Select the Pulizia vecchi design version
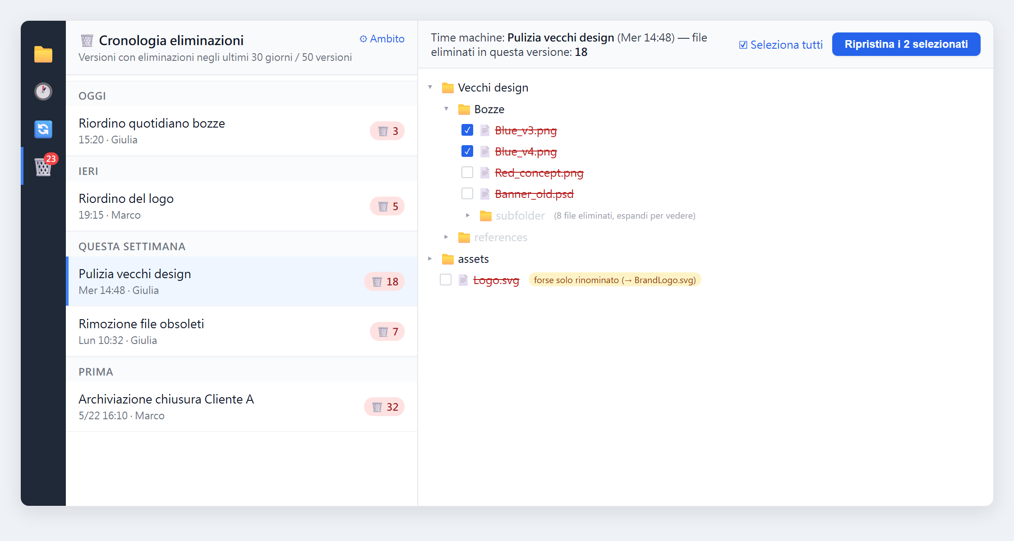Image resolution: width=1014 pixels, height=541 pixels. point(242,281)
